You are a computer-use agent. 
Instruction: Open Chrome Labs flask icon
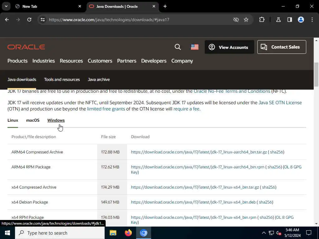point(279,20)
